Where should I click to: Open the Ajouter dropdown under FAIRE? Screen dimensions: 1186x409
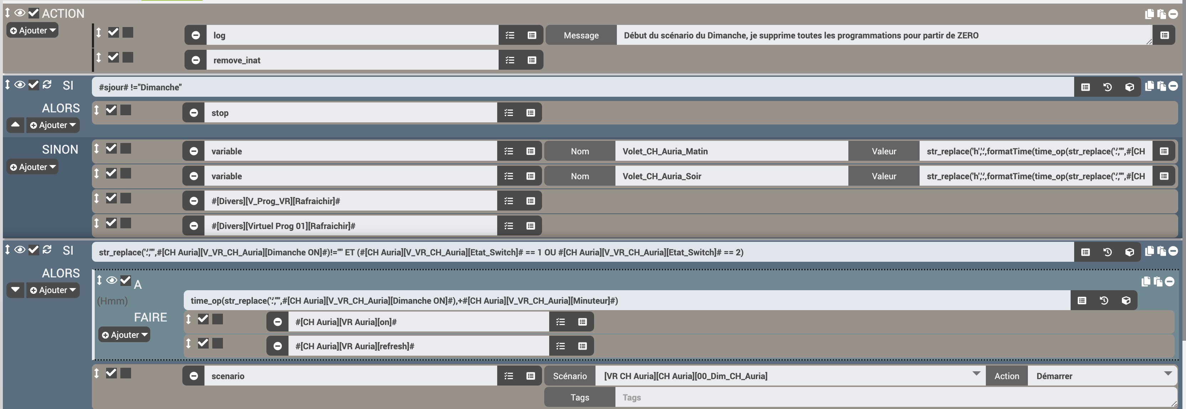(x=124, y=335)
